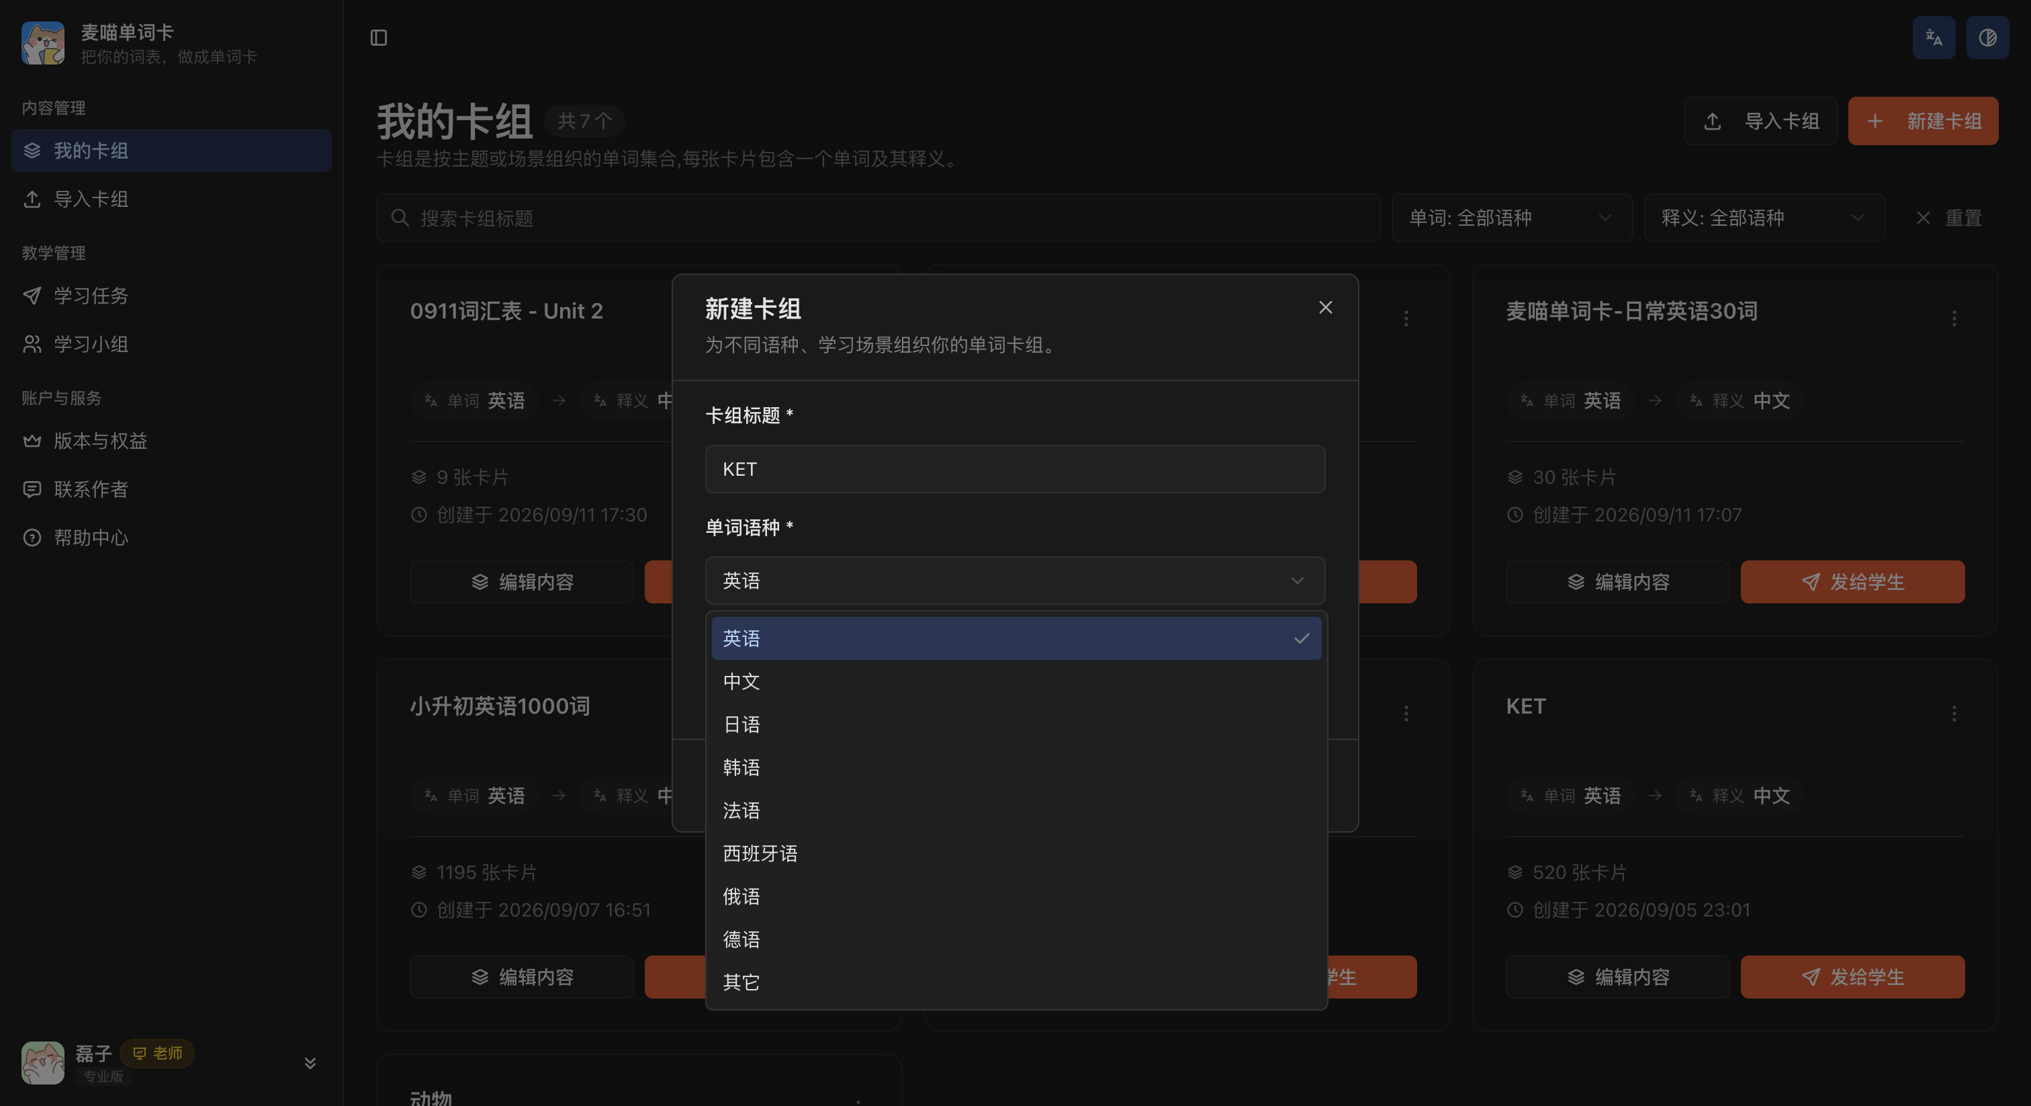This screenshot has height=1106, width=2031.
Task: Select 英语 in the language list
Action: point(1016,638)
